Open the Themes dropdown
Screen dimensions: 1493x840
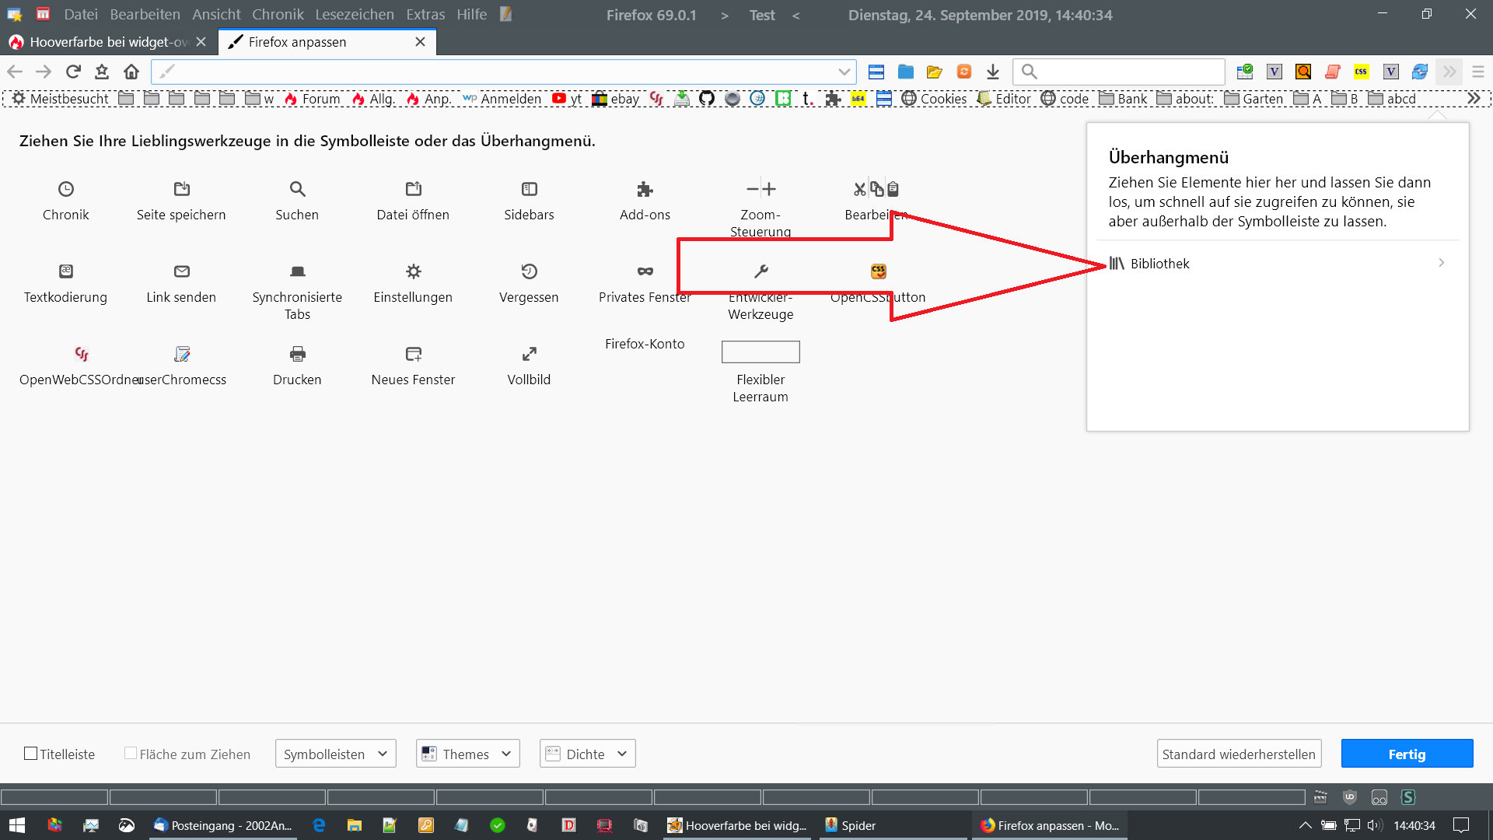point(467,754)
